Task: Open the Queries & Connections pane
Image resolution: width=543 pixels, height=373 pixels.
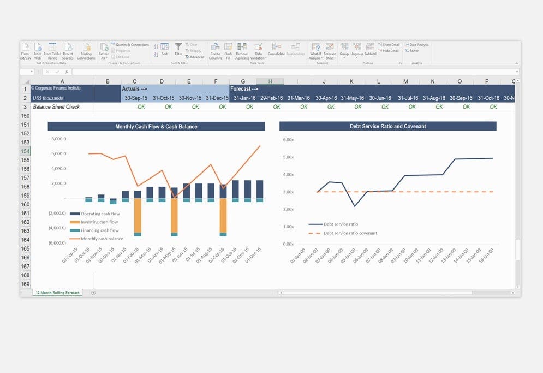Action: 130,44
